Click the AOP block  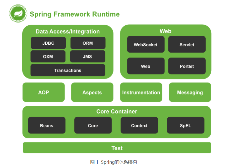coord(44,92)
